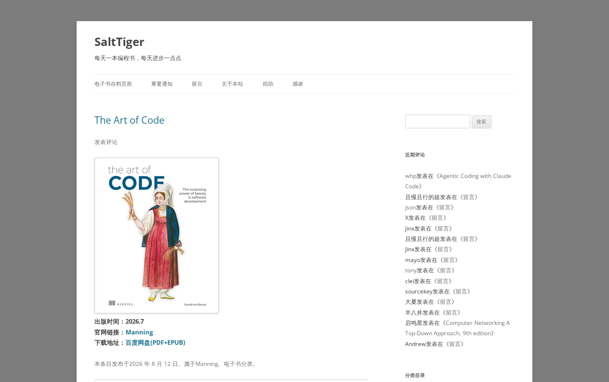The image size is (609, 382).
Task: Open the 捐助 menu item
Action: click(x=268, y=84)
